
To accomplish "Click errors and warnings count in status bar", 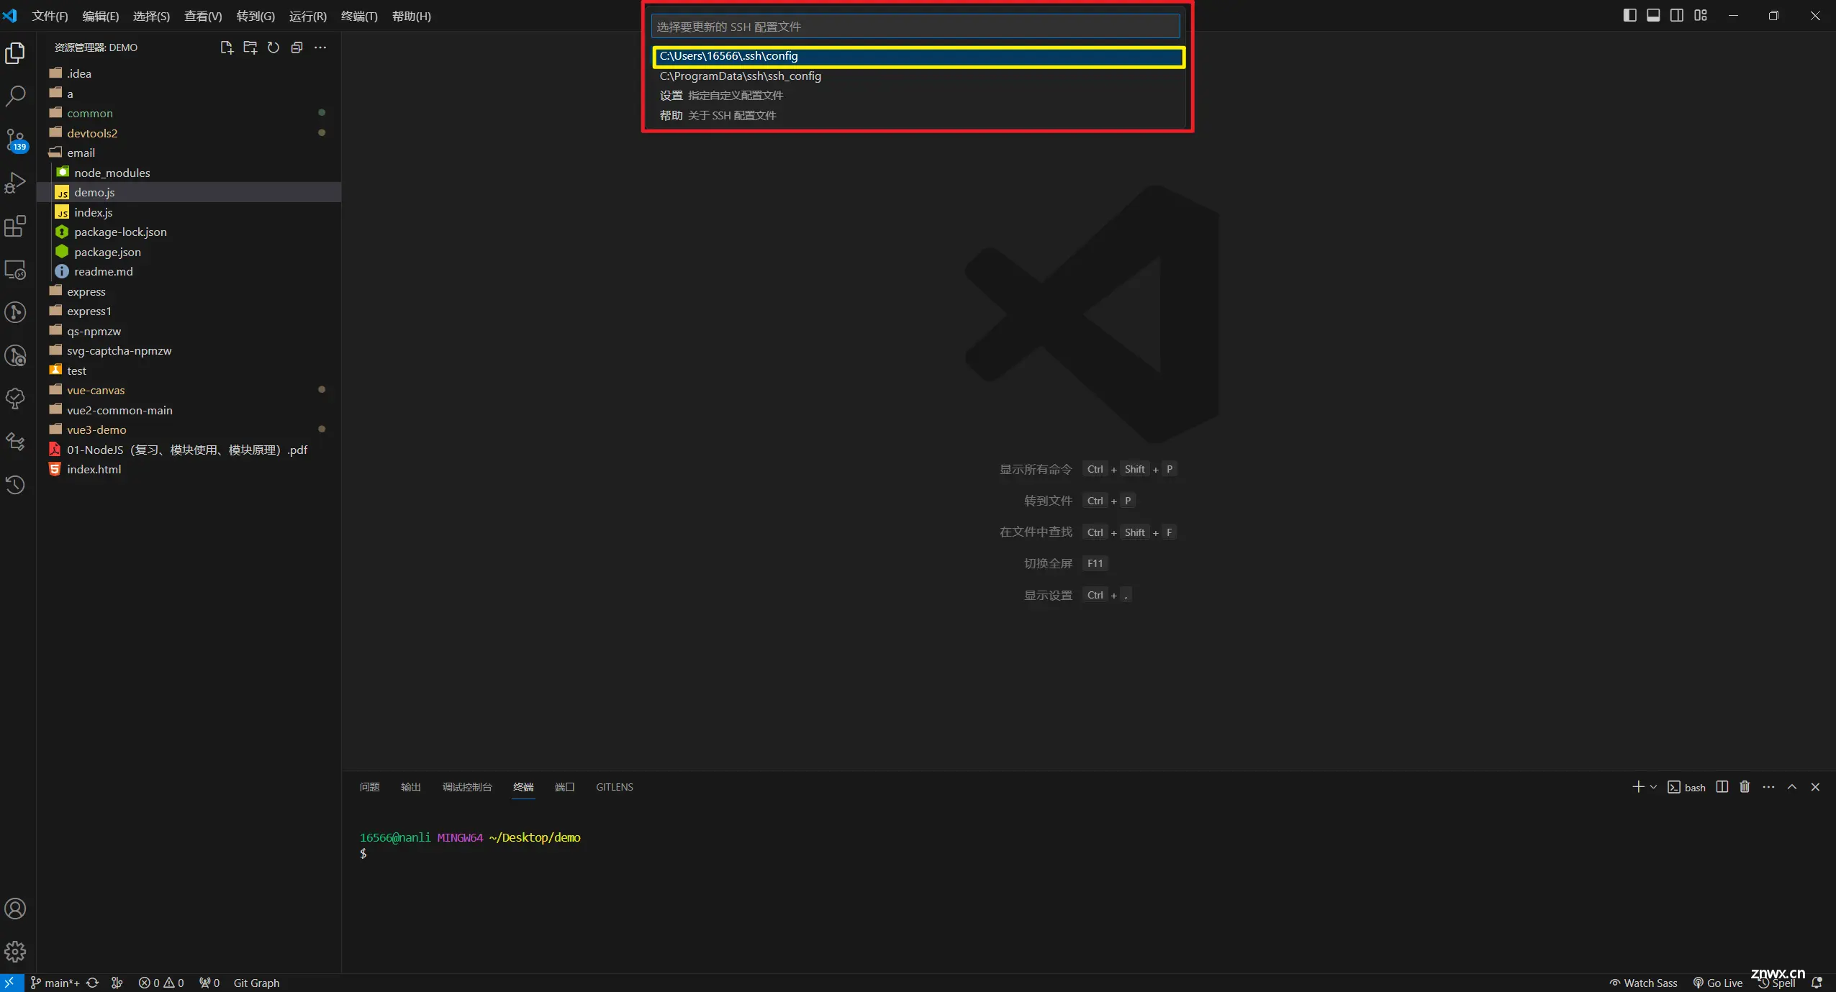I will click(x=161, y=983).
